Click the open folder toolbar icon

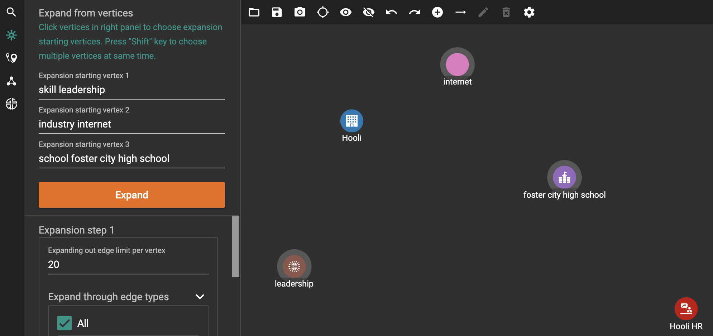pyautogui.click(x=254, y=12)
